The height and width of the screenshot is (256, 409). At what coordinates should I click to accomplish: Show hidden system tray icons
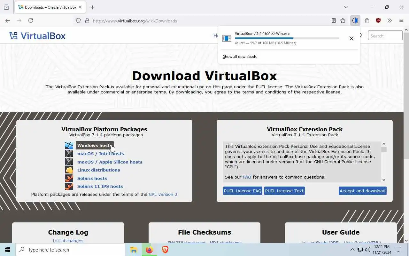pyautogui.click(x=352, y=250)
